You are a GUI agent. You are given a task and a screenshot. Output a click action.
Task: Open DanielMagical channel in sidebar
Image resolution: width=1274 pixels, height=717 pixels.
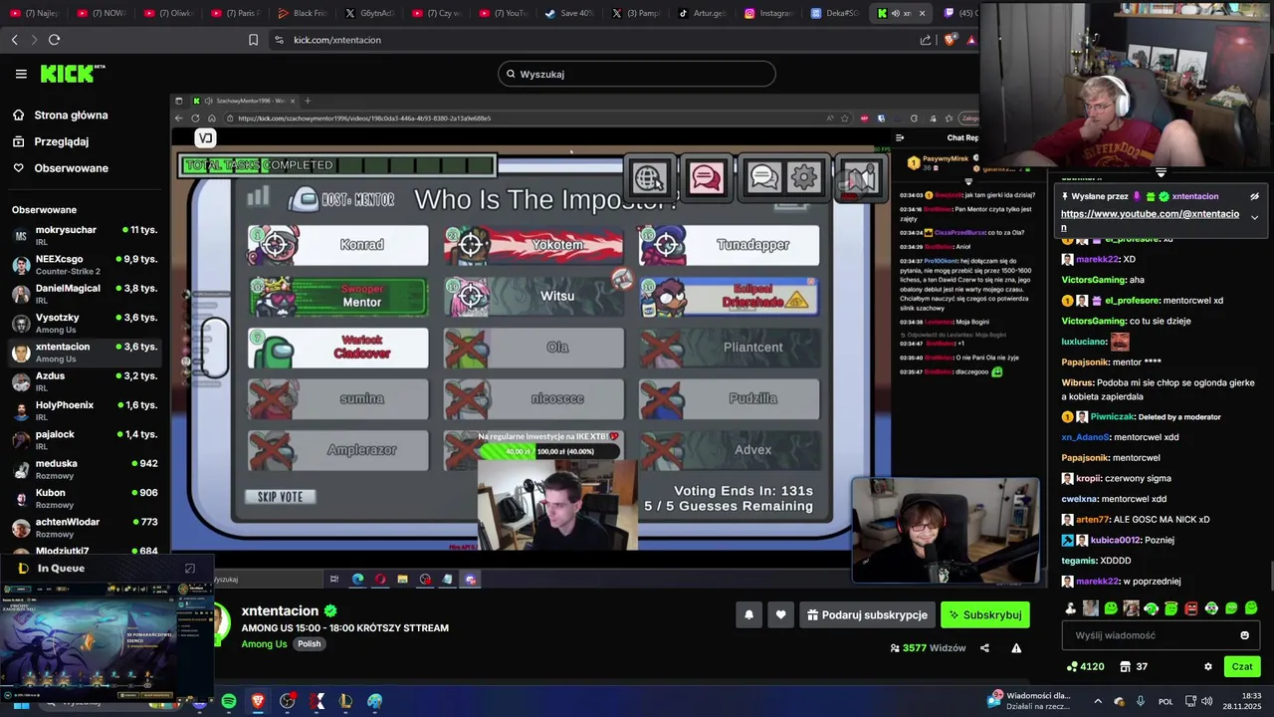[x=84, y=294]
